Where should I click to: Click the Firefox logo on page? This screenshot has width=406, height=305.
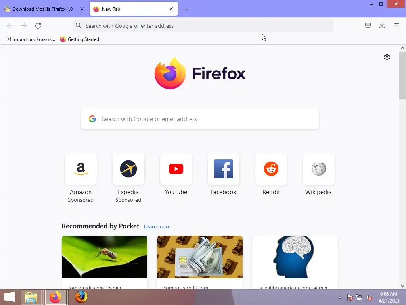[x=200, y=73]
